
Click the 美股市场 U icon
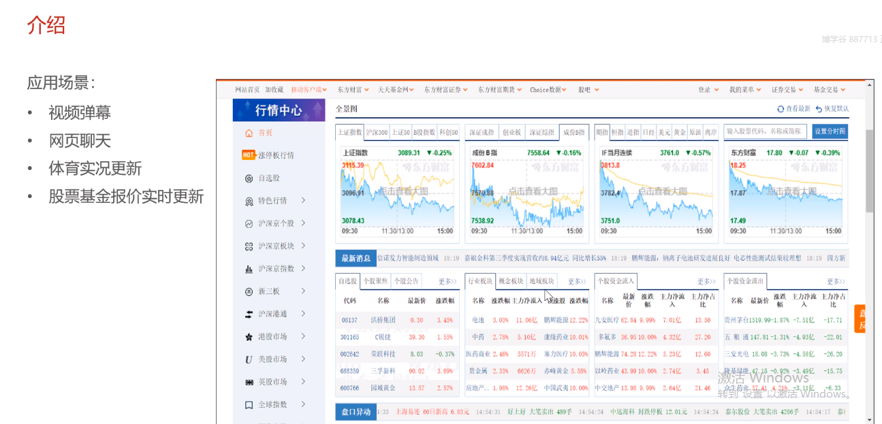point(249,359)
